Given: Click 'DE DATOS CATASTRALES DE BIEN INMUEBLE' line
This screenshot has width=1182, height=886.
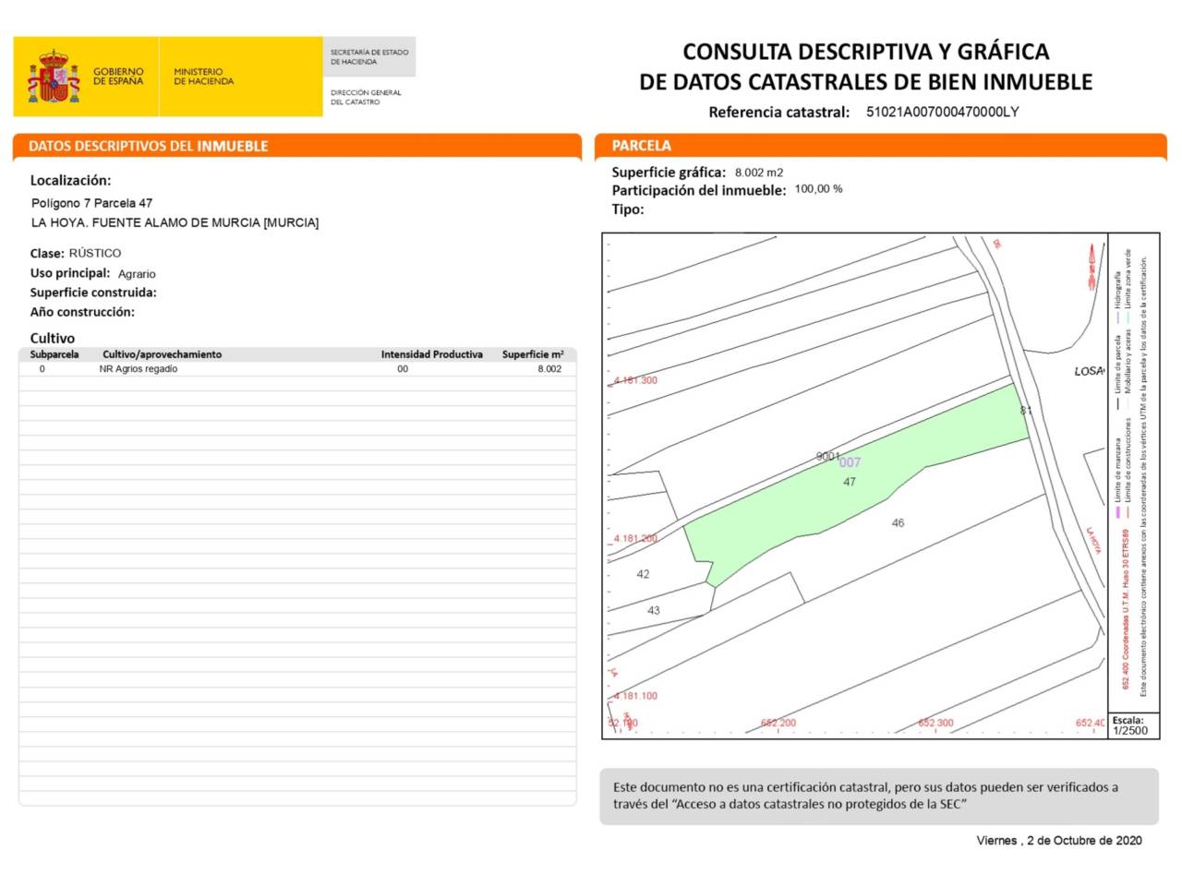Looking at the screenshot, I should pos(866,82).
